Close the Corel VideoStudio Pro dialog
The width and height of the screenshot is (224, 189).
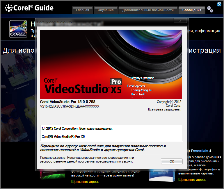click(180, 21)
